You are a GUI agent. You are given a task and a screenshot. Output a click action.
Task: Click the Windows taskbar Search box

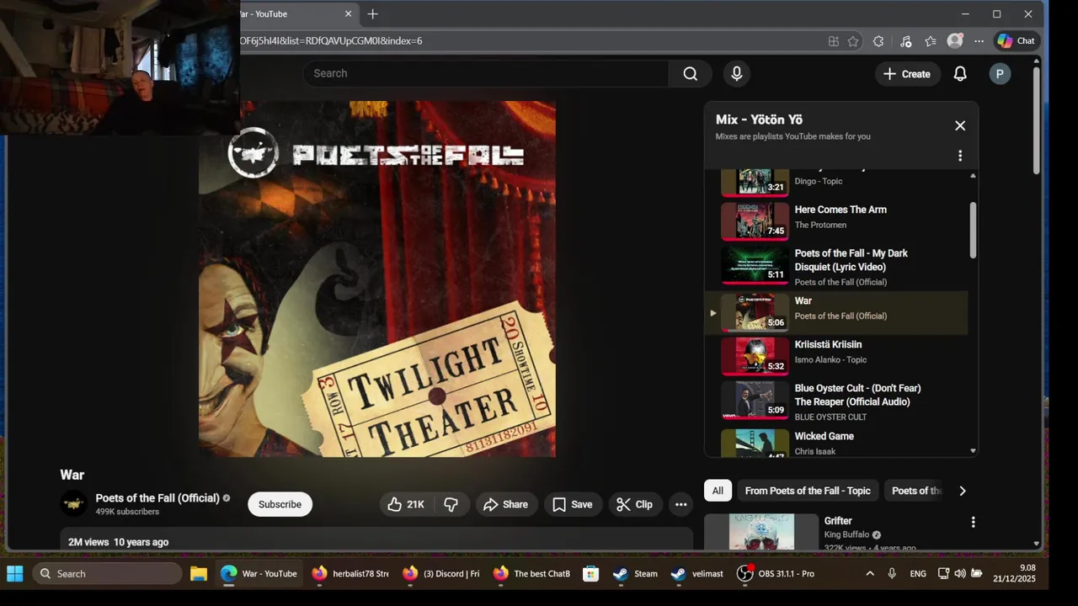107,573
